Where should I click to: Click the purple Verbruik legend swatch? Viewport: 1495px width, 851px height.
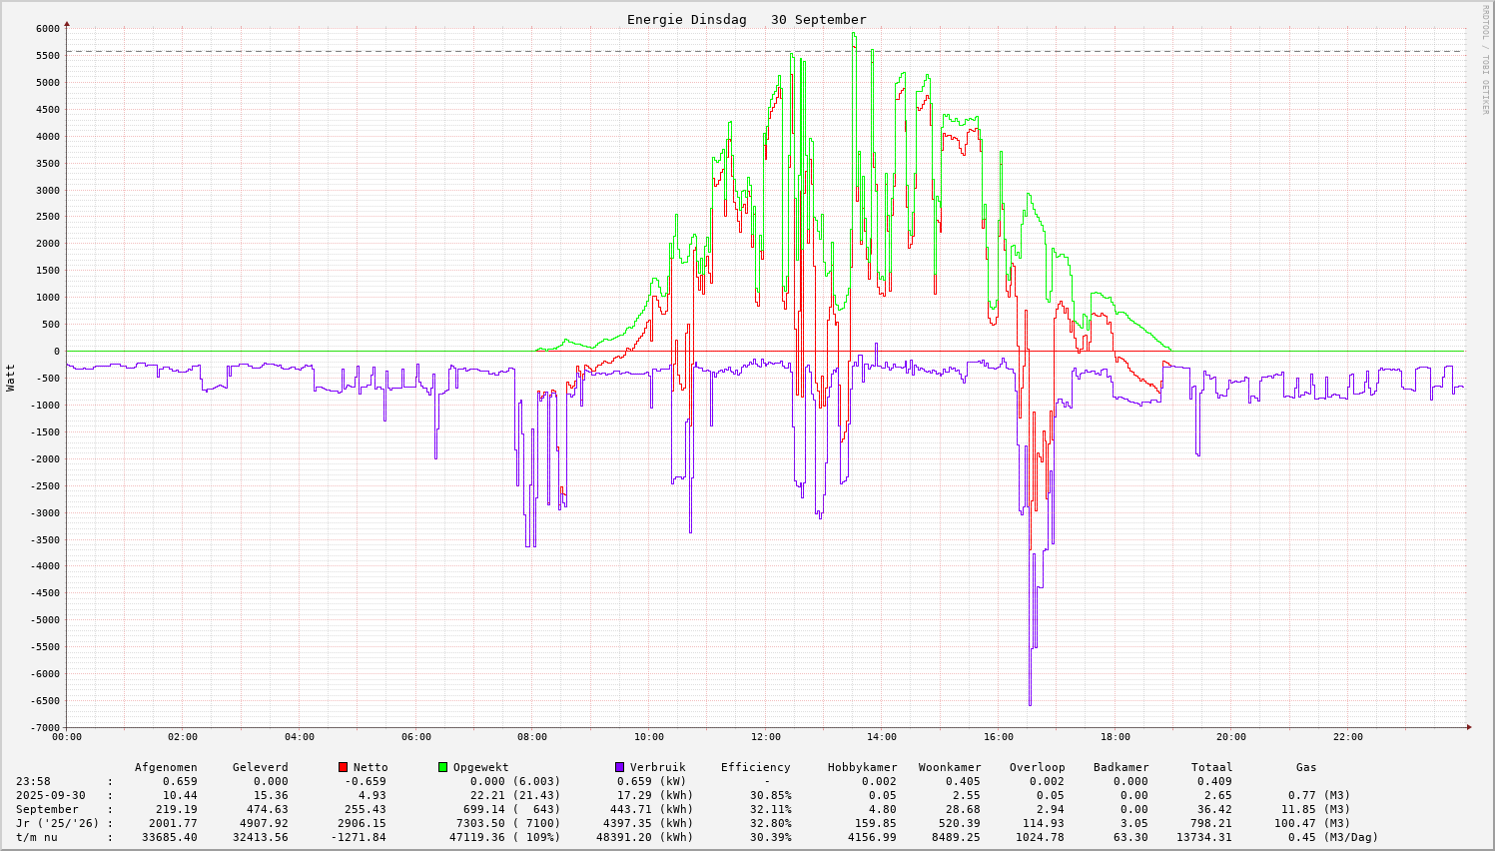pyautogui.click(x=619, y=767)
